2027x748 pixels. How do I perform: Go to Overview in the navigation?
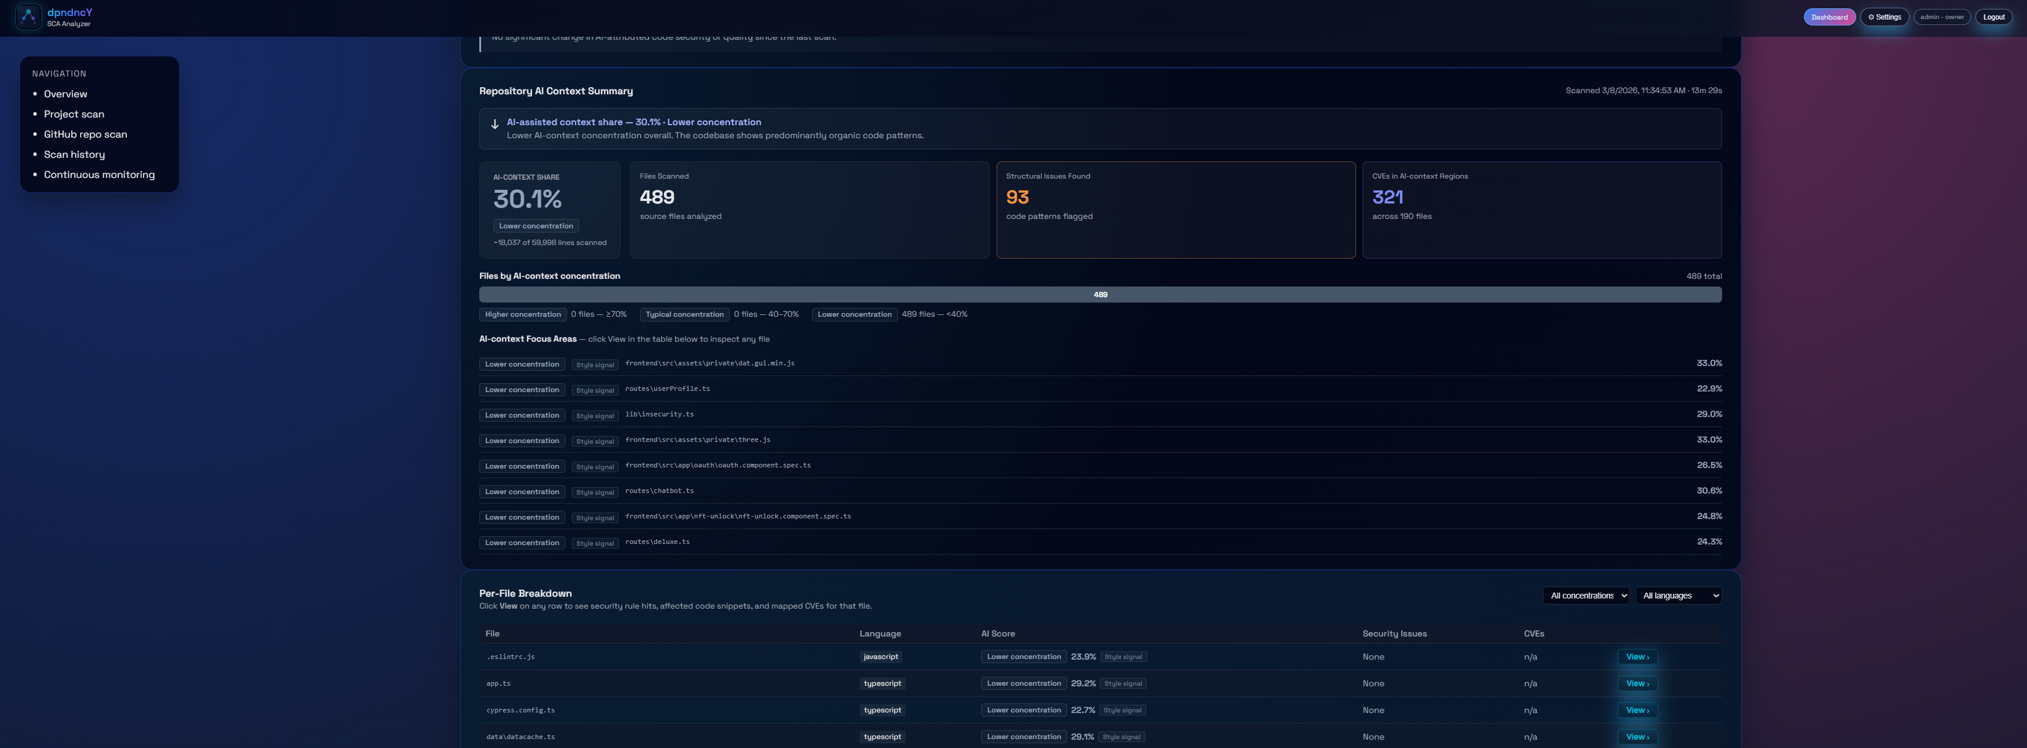click(65, 94)
